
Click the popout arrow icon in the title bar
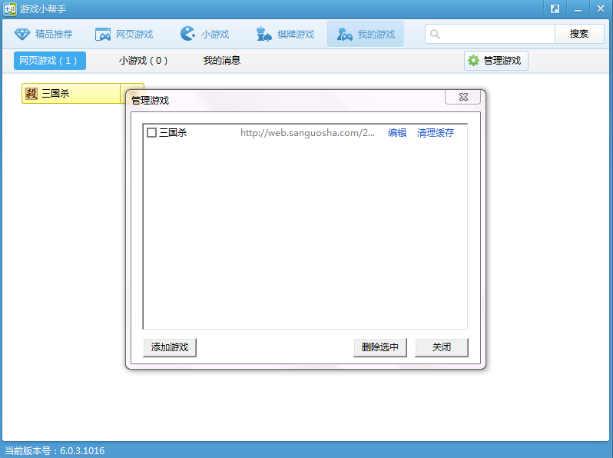[x=555, y=8]
